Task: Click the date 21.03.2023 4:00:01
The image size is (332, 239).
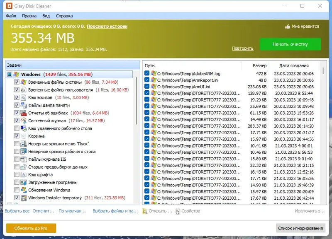Action: (x=294, y=146)
